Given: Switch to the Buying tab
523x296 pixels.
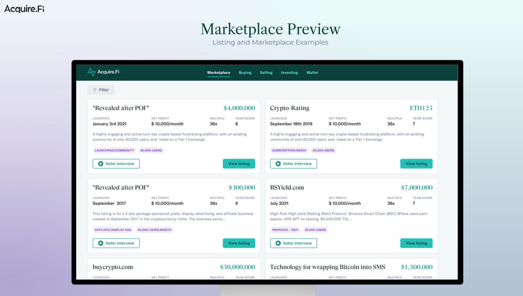Looking at the screenshot, I should 245,73.
